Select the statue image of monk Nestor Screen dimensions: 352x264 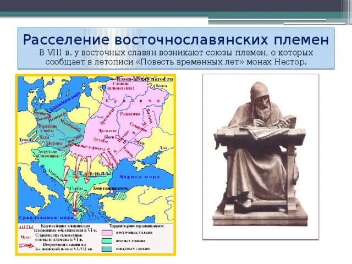coord(260,156)
